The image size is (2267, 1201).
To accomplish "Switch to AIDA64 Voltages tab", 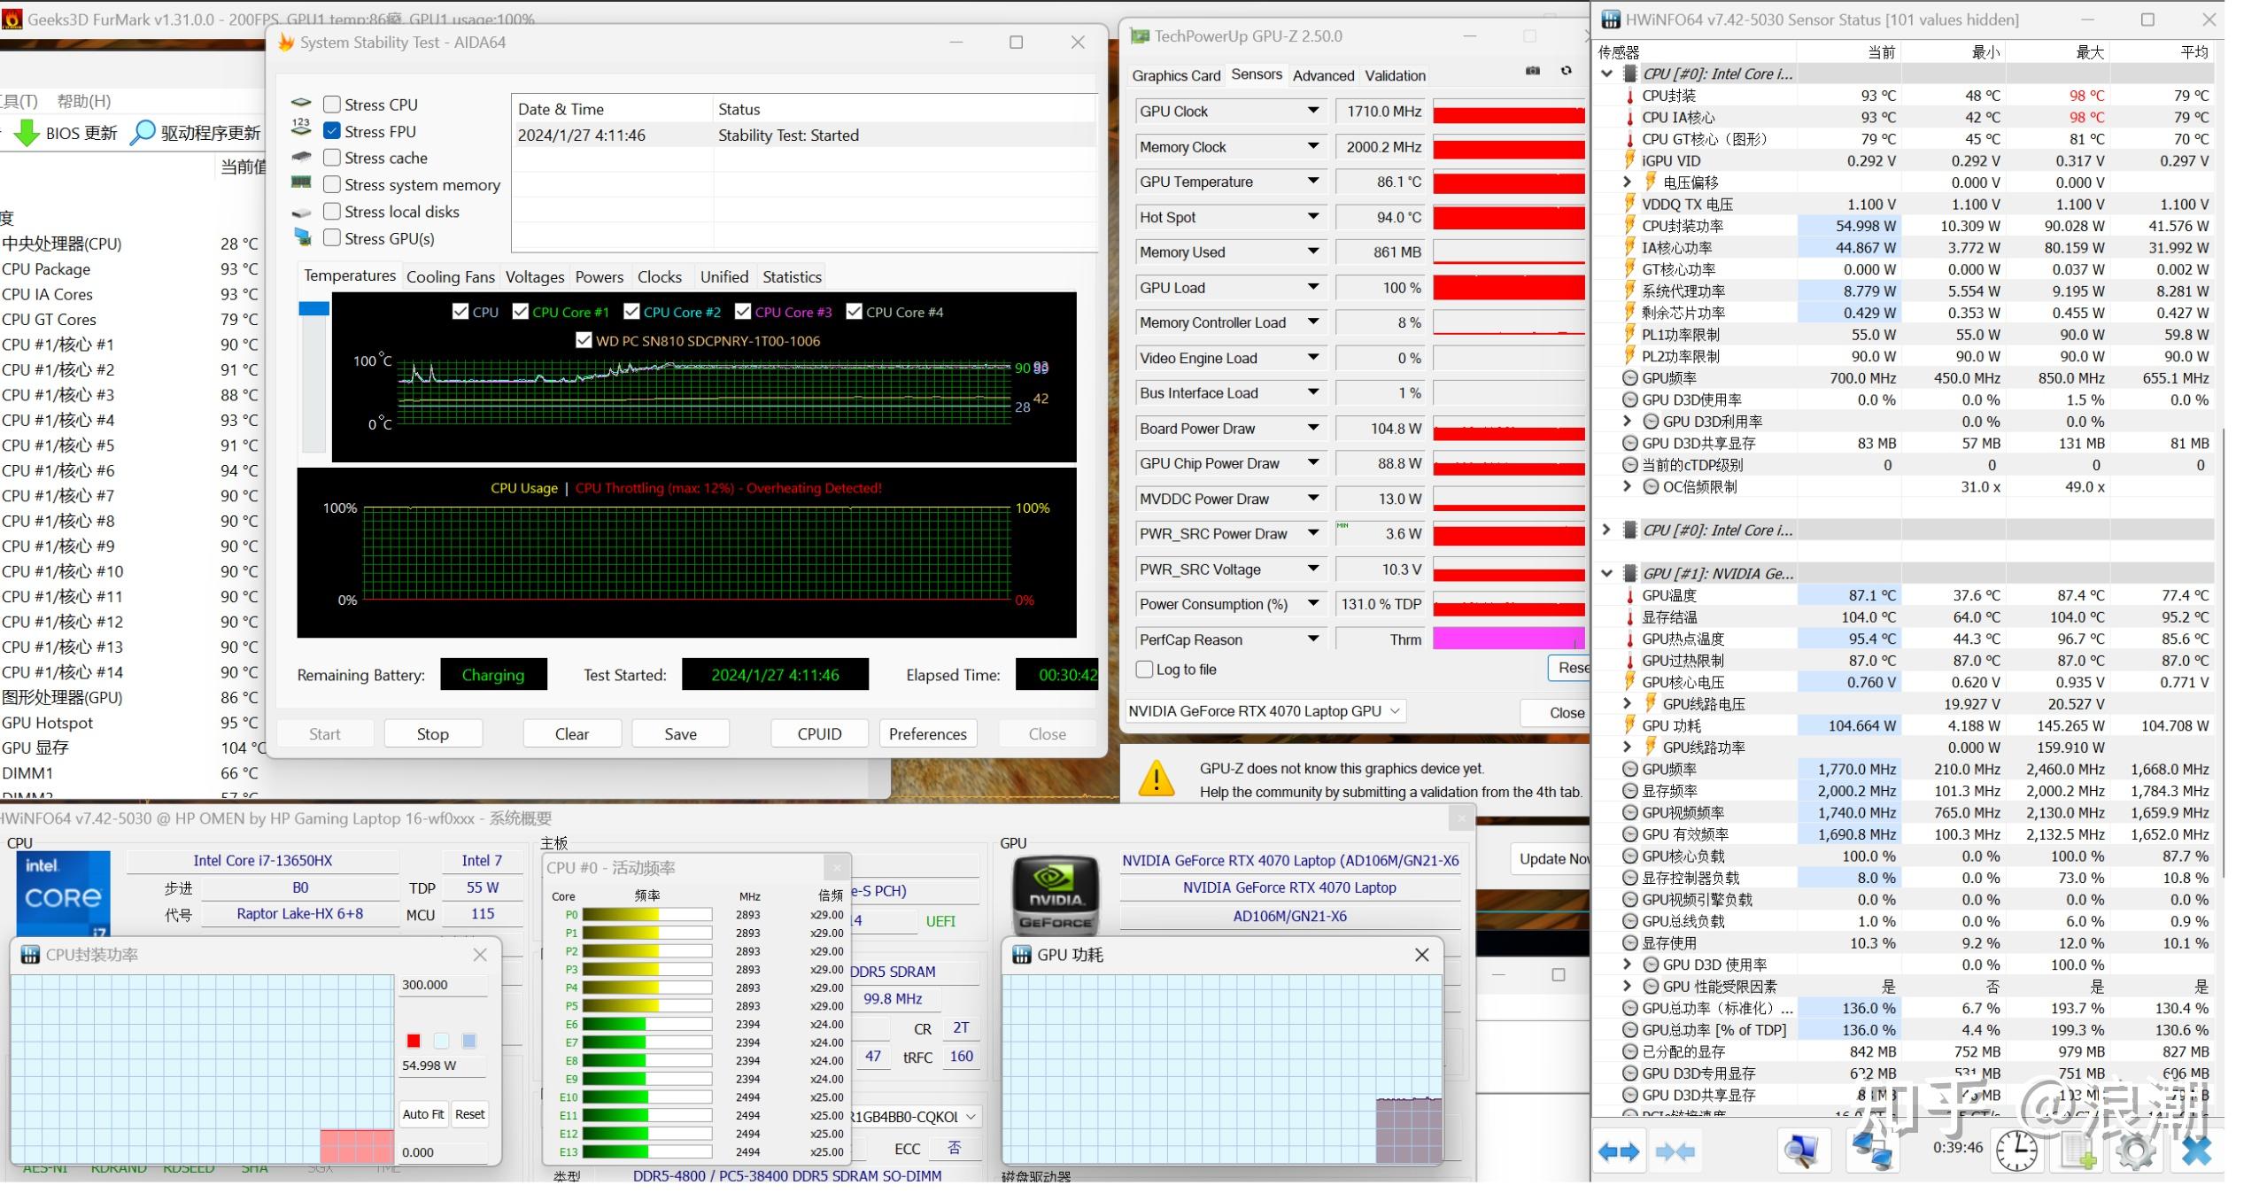I will 535,277.
